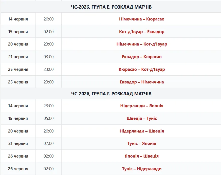Click the Група E schedule header
Viewport: 221px width, 175px height.
coord(111,7)
